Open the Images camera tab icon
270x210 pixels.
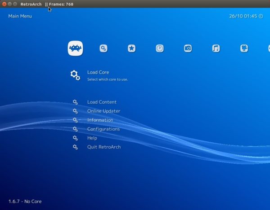pyautogui.click(x=188, y=48)
